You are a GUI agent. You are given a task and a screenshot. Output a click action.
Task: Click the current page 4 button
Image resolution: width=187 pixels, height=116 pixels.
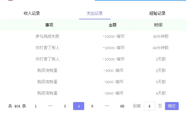79,106
